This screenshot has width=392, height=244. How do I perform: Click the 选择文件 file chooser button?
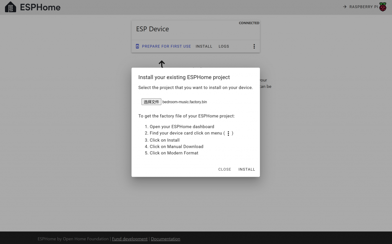pyautogui.click(x=151, y=102)
